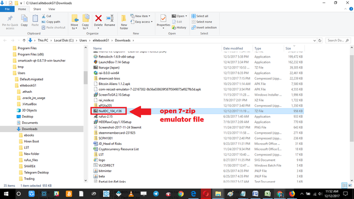The height and width of the screenshot is (199, 354).
Task: Click elitebookG1 breadcrumb in address bar
Action: click(101, 40)
